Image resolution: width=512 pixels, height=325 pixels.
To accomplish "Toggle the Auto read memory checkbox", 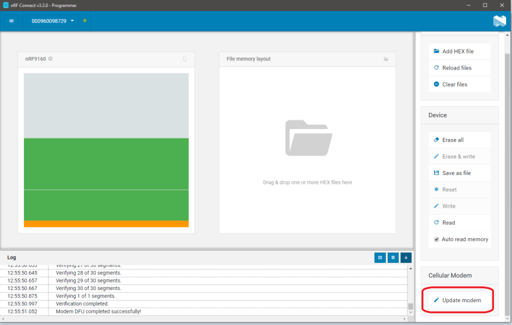I will click(x=436, y=239).
